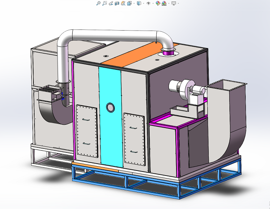This screenshot has width=270, height=209.
Task: Open Dynamic Annotation Views tool
Action: point(123,3)
